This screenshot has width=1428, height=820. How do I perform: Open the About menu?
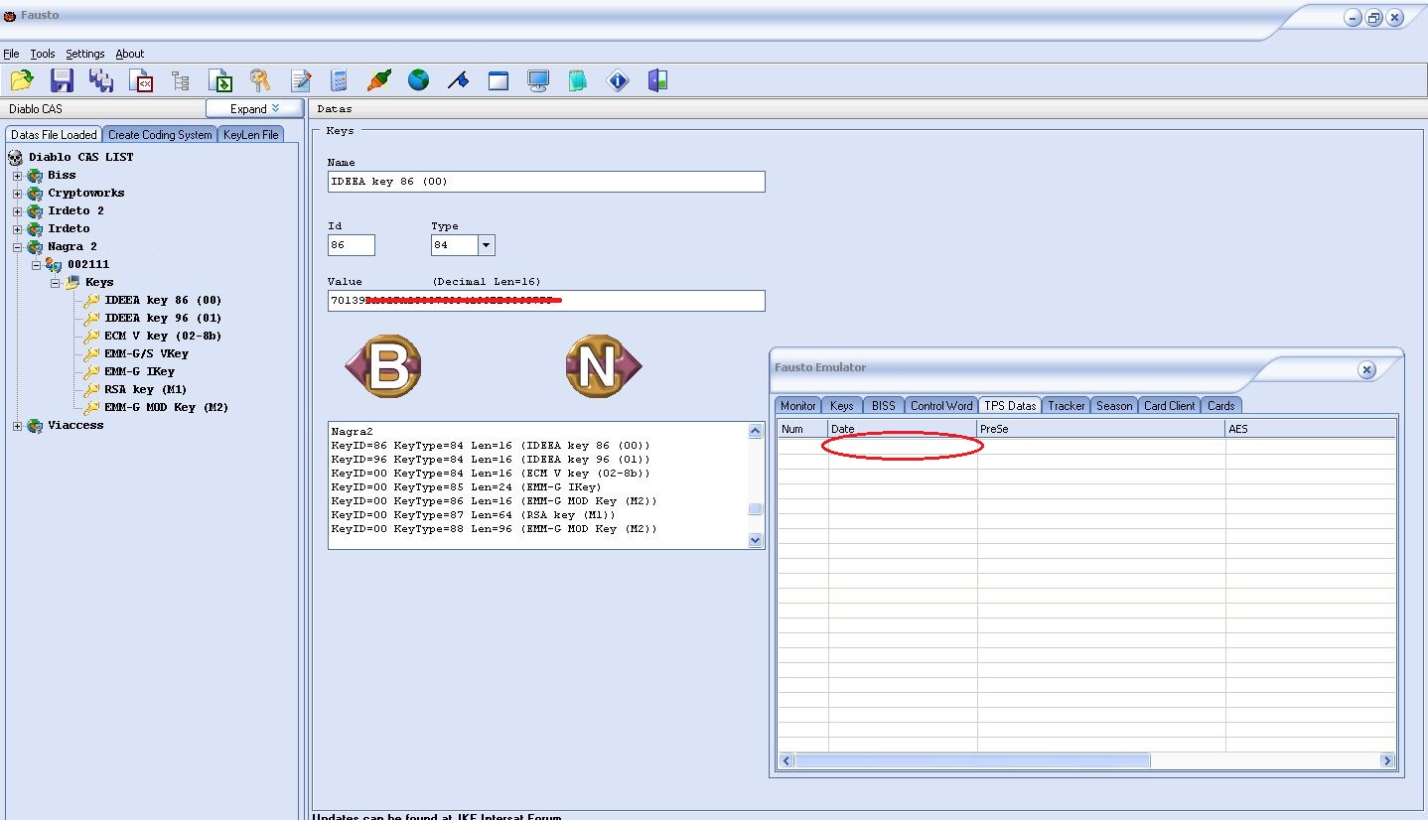click(x=130, y=54)
